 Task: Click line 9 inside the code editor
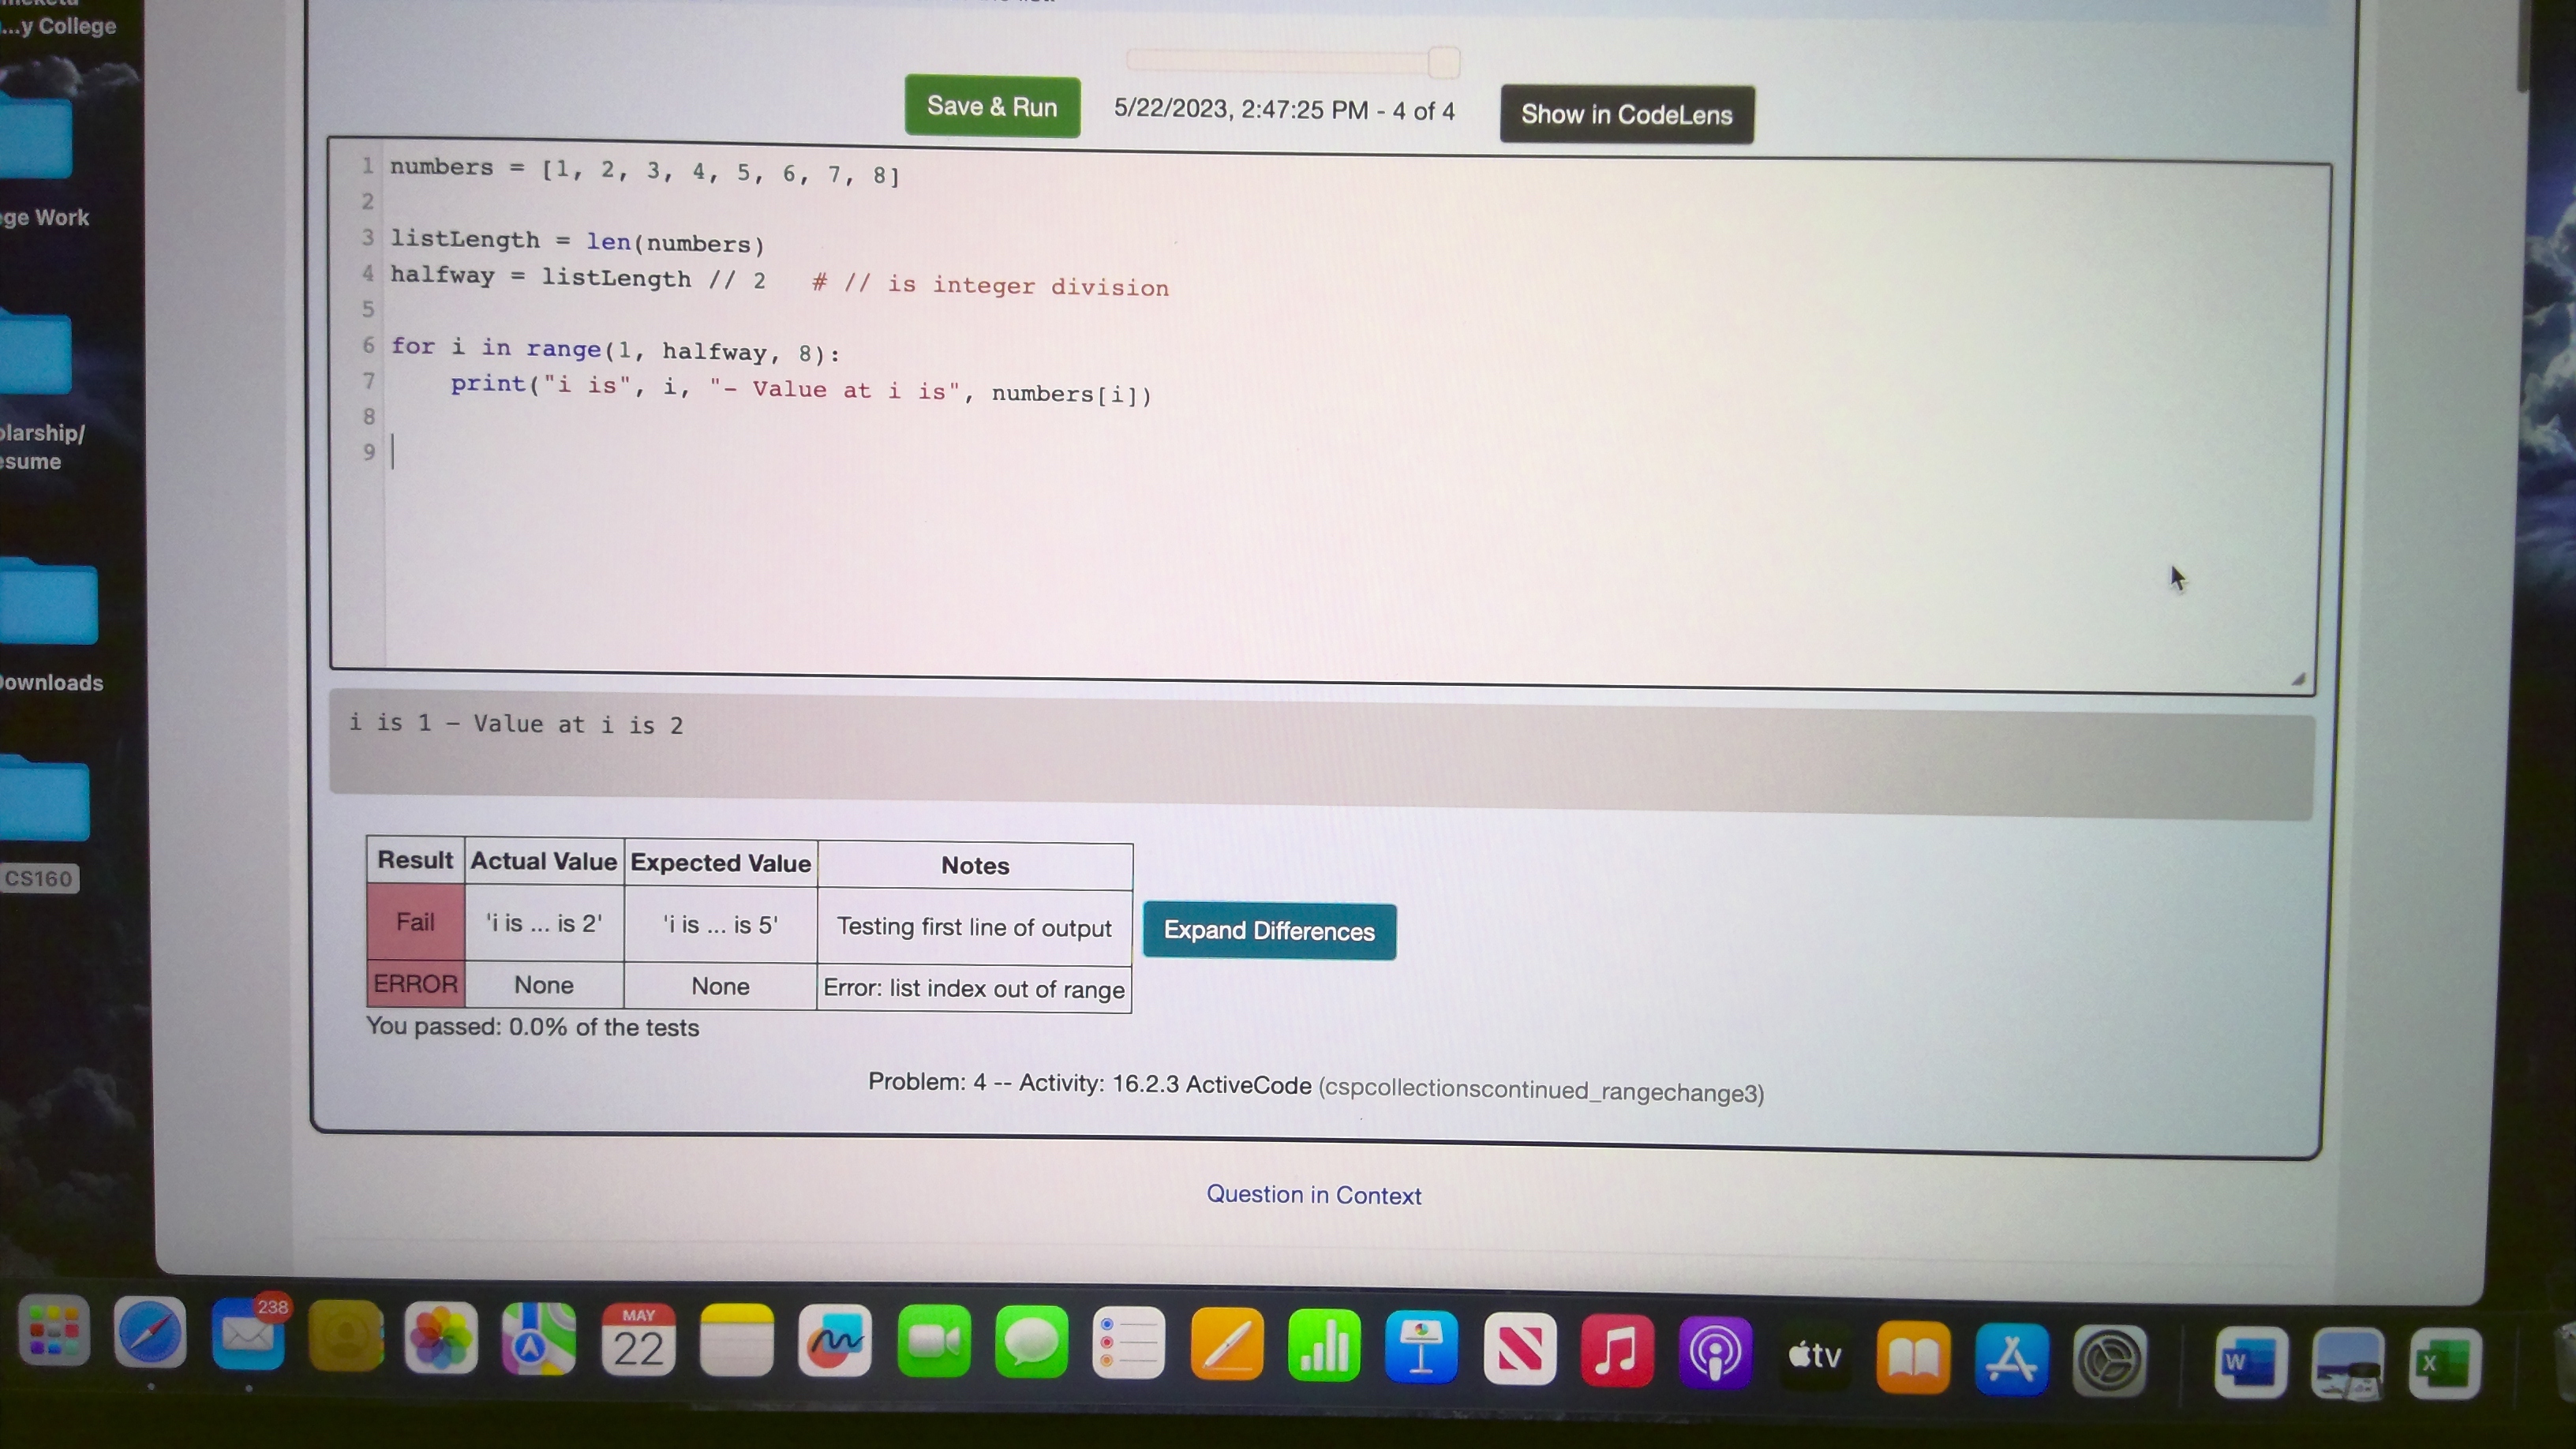(x=500, y=452)
